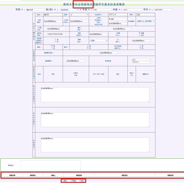
Task: Select 农村 for pre-enrollment household registration
Action: tap(140, 35)
